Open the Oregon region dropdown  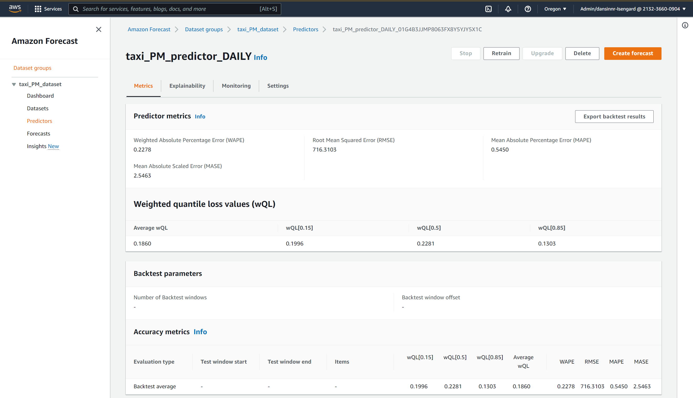click(x=555, y=9)
